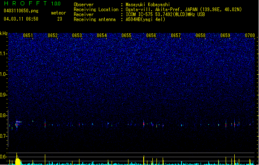Click the 0658 time marker
This screenshot has height=165, width=259.
click(x=201, y=35)
